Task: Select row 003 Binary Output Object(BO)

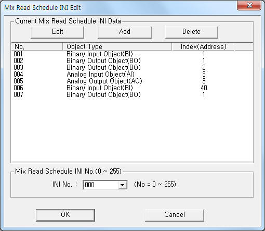Action: point(132,67)
